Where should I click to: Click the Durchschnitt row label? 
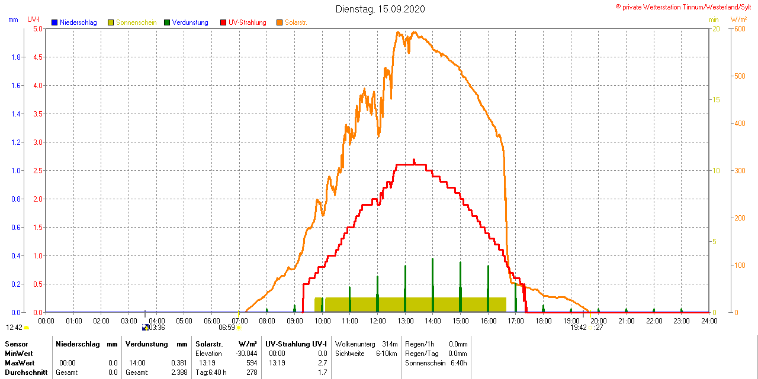[x=26, y=372]
